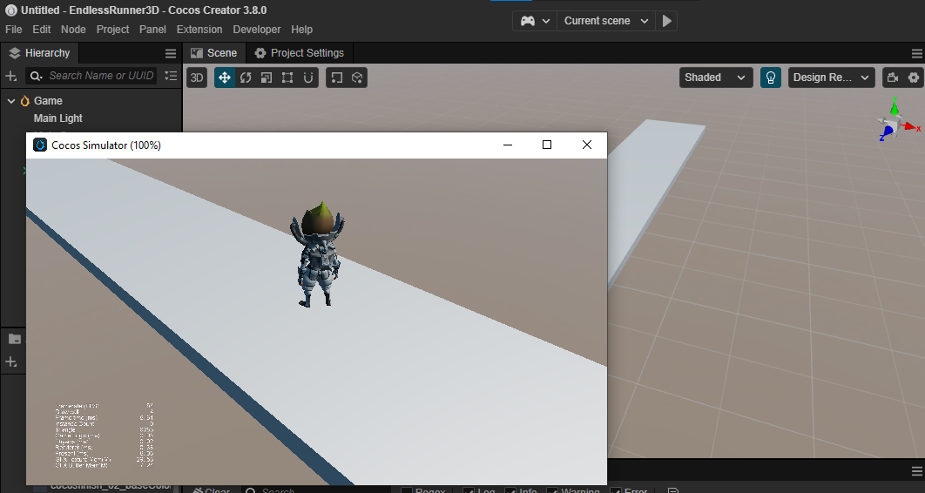Select the Scale transform tool
Image resolution: width=925 pixels, height=493 pixels.
coord(267,78)
